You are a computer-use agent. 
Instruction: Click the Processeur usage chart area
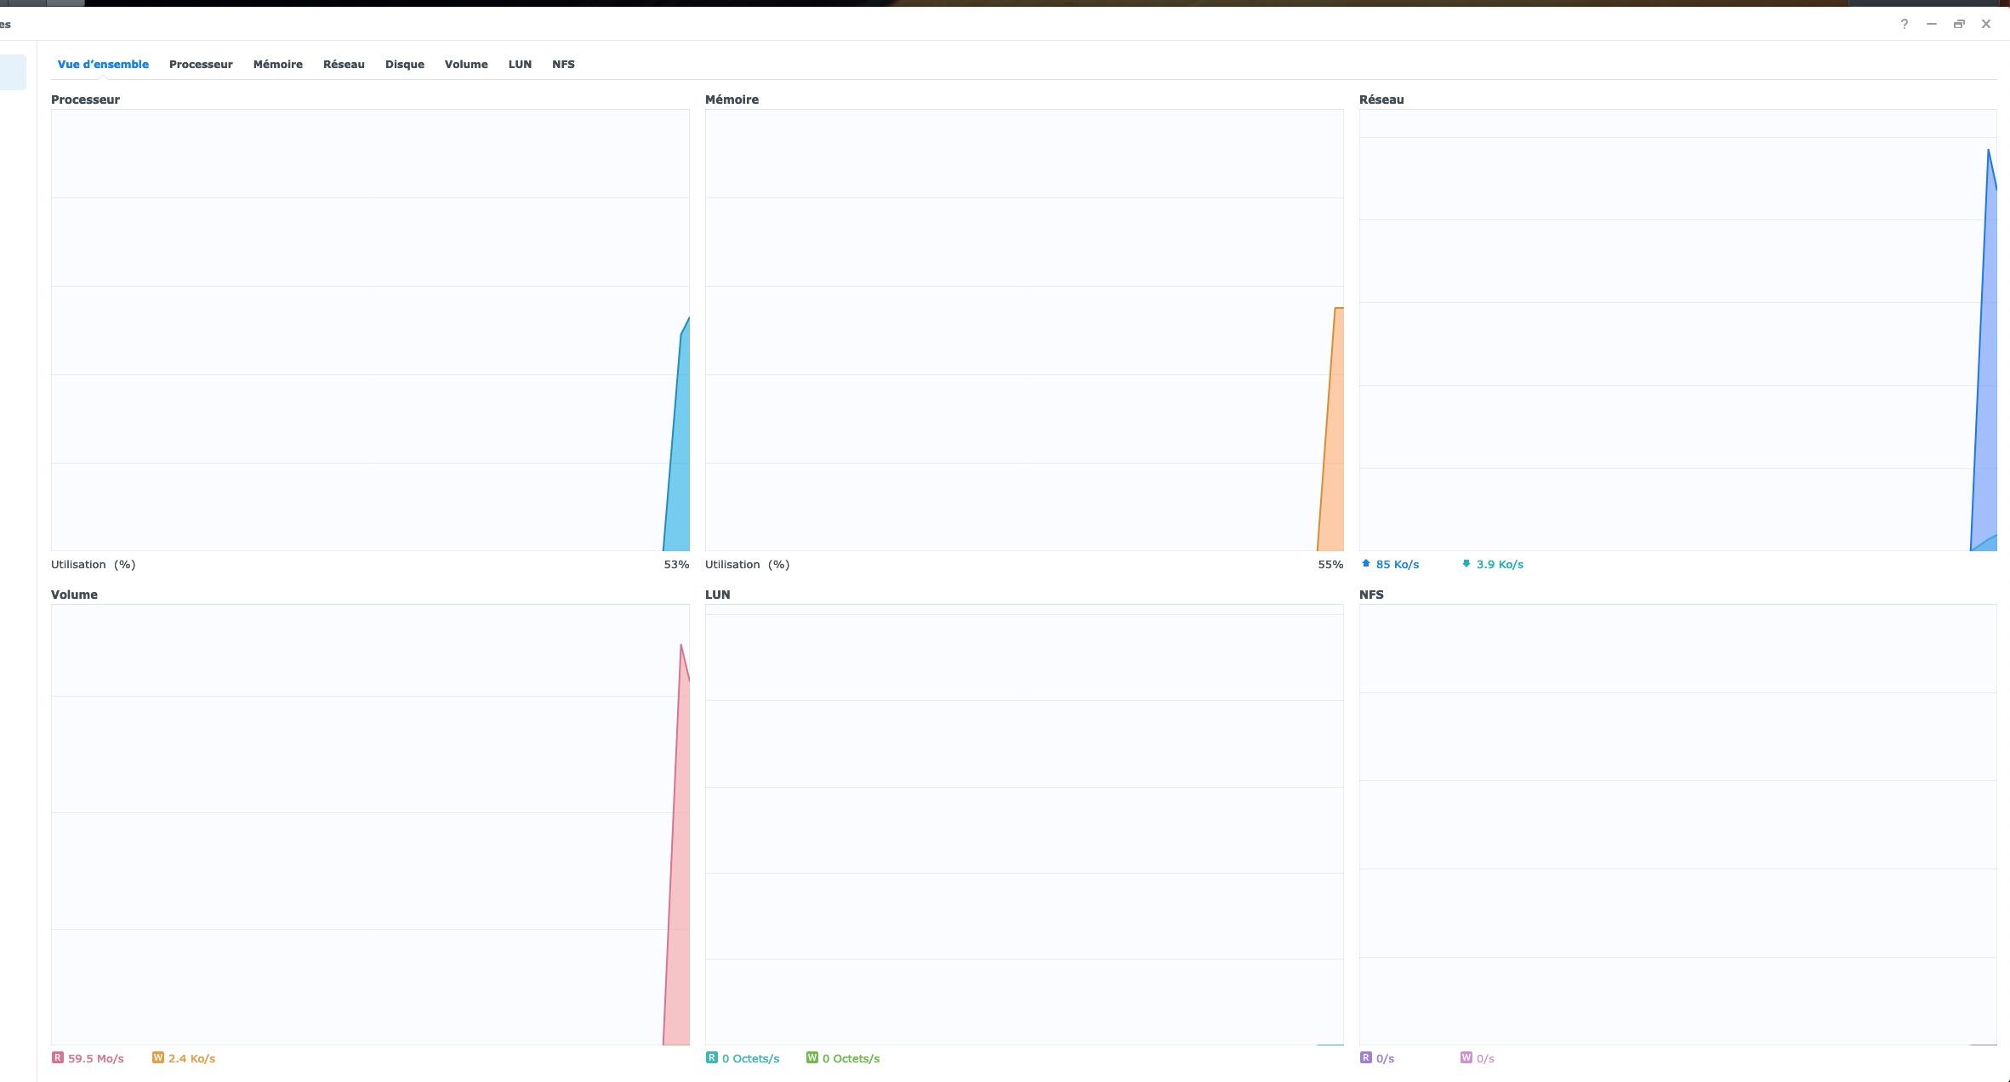370,330
